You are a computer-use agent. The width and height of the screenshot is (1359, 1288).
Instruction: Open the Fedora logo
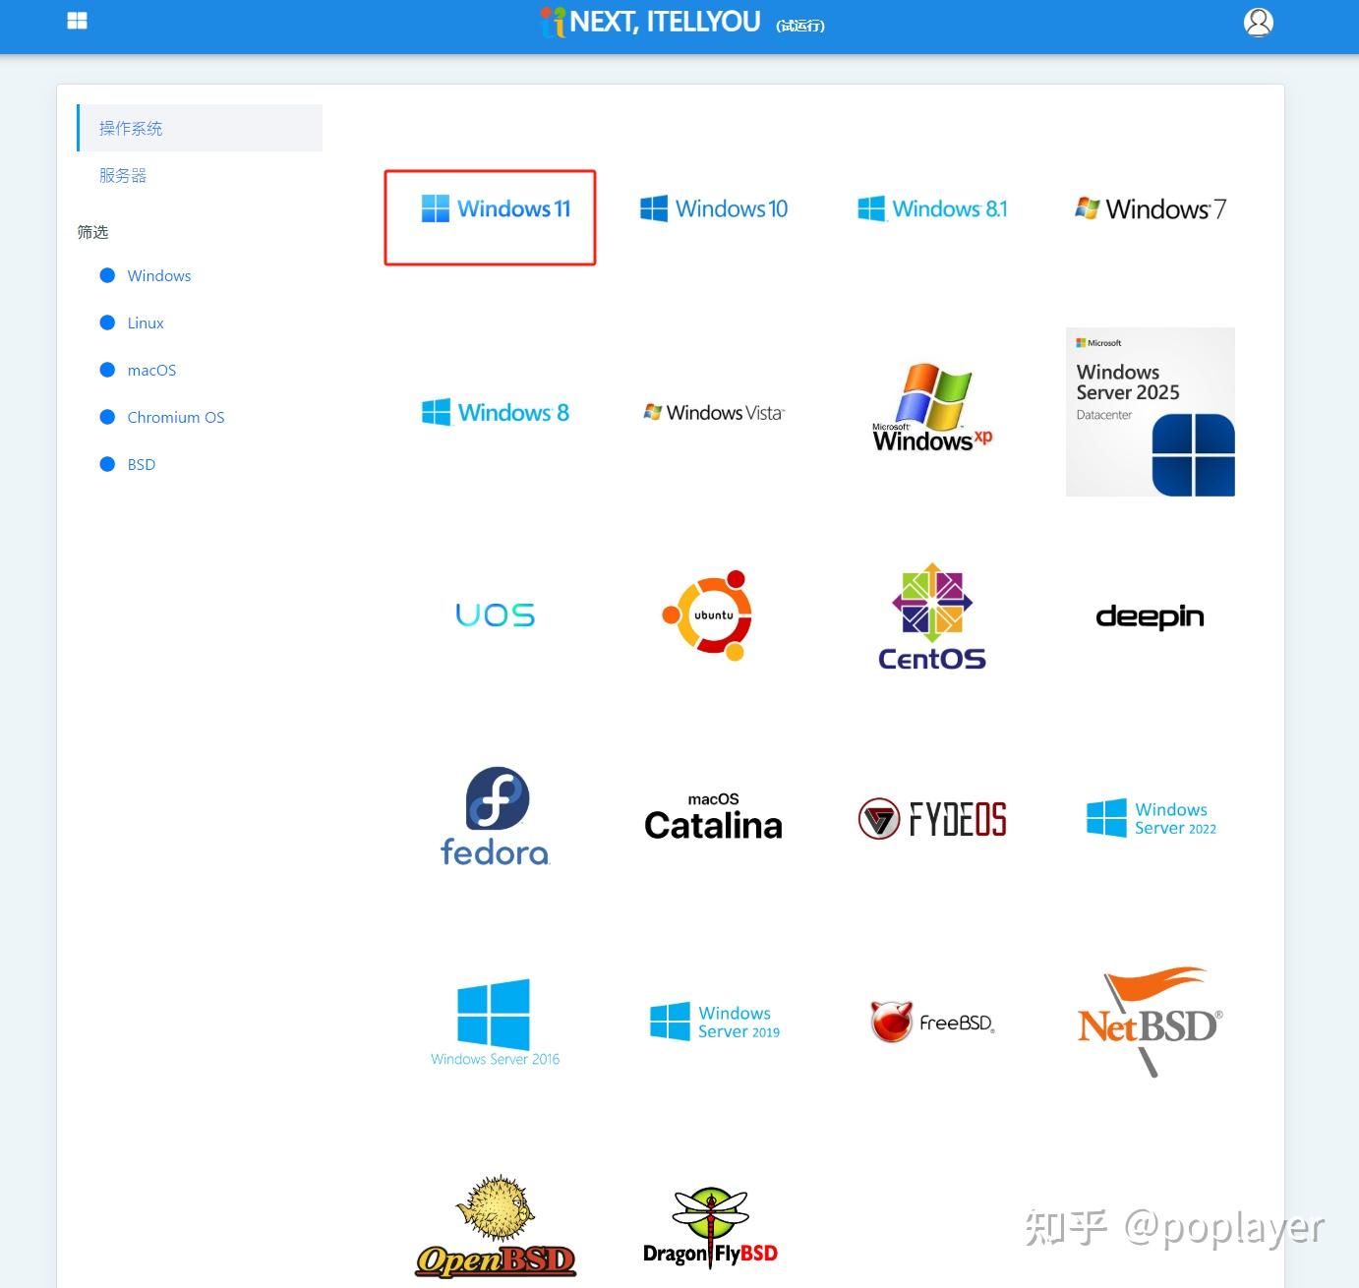tap(496, 816)
